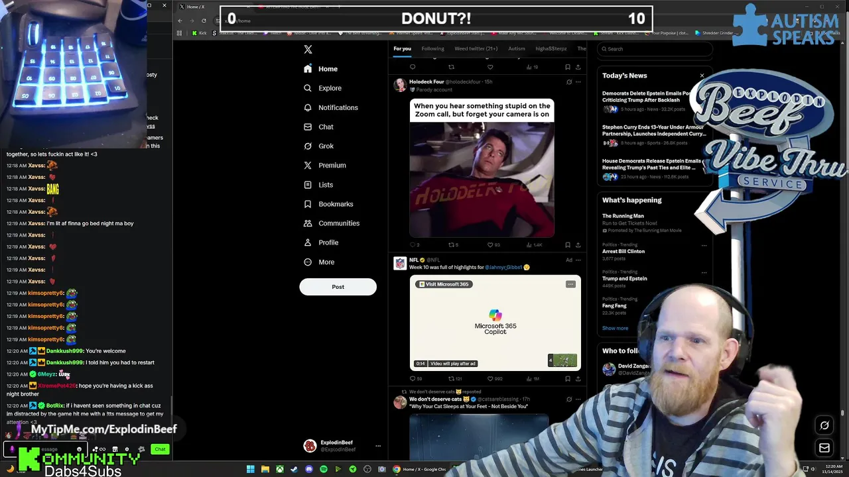Viewport: 849px width, 477px height.
Task: Open Discord from the taskbar
Action: click(x=308, y=469)
